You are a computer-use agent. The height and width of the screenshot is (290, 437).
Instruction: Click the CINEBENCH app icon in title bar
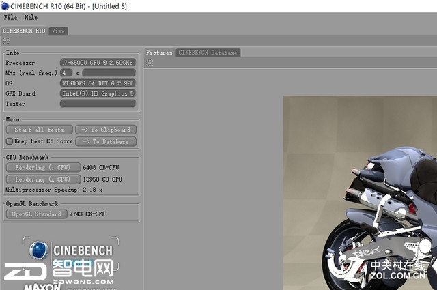[5, 6]
